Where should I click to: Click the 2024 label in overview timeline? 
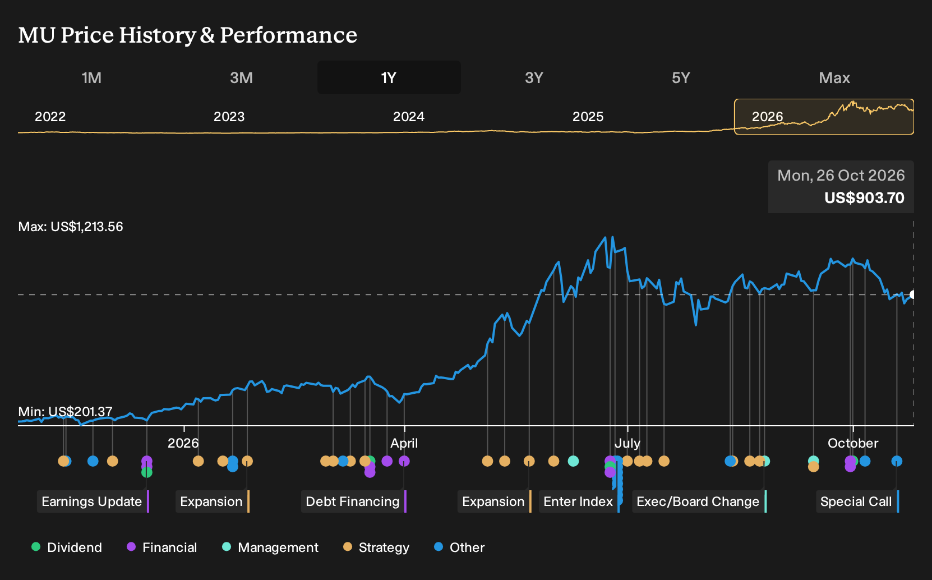coord(409,117)
